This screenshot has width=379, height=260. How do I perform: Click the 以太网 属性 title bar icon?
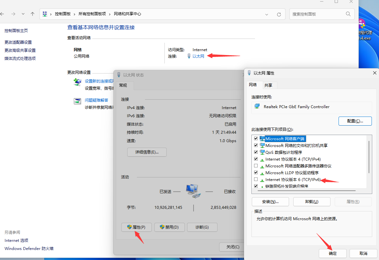coord(249,73)
